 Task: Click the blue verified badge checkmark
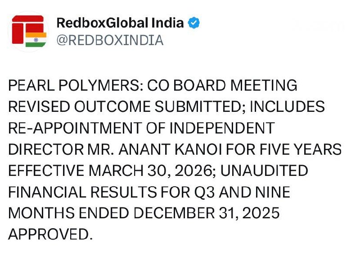coord(194,23)
